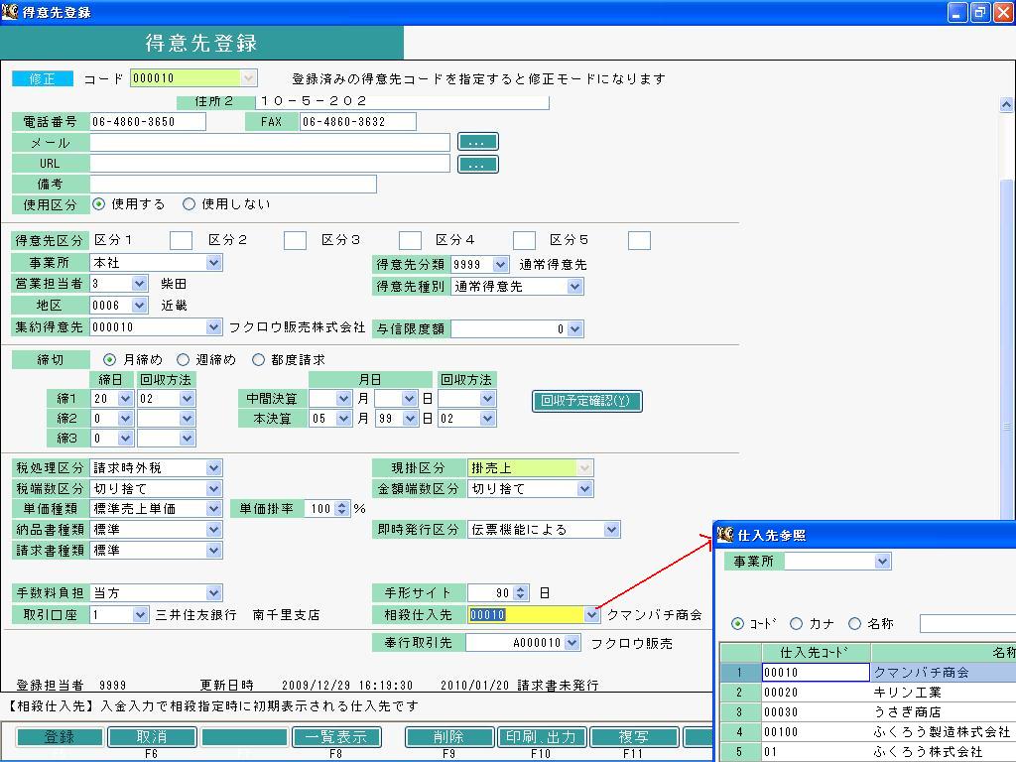1016x762 pixels.
Task: Click the 電話番号 input field
Action: pyautogui.click(x=148, y=122)
